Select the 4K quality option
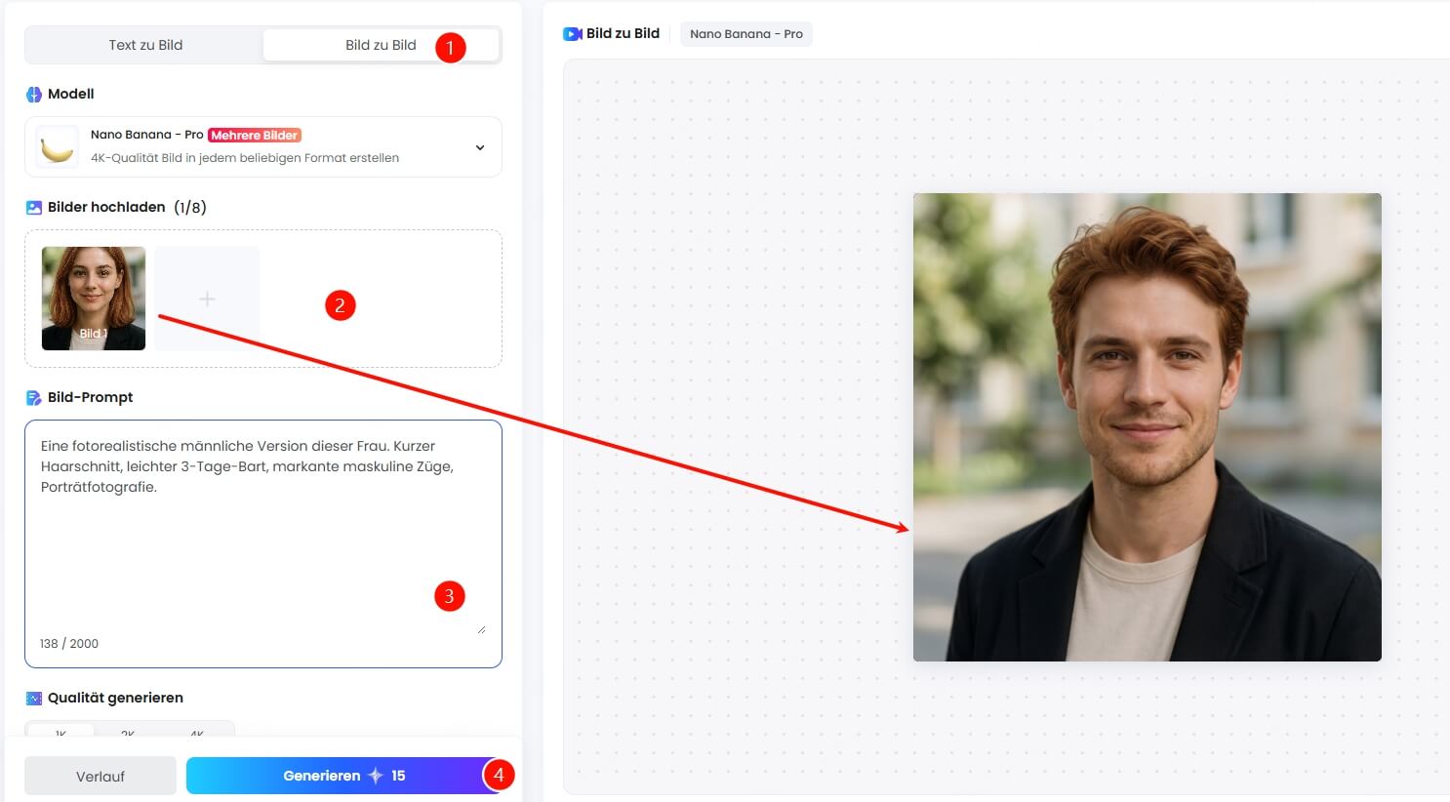 (197, 735)
